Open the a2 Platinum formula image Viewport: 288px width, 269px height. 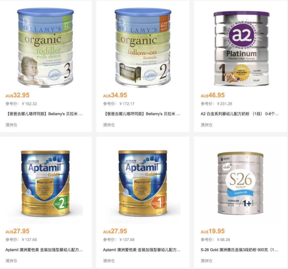click(241, 48)
